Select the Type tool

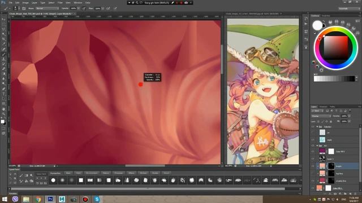[x=3, y=94]
